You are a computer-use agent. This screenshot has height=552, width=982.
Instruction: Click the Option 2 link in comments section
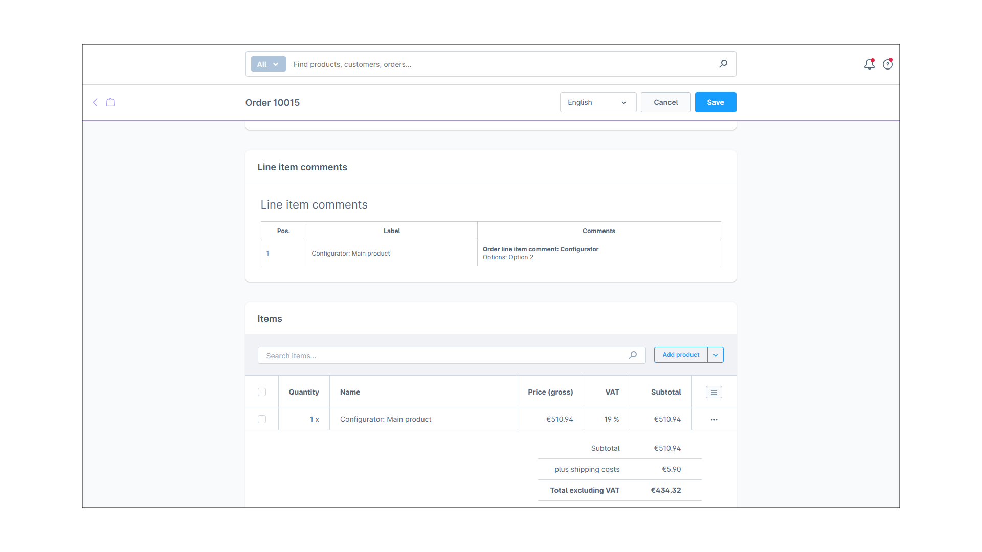tap(519, 257)
